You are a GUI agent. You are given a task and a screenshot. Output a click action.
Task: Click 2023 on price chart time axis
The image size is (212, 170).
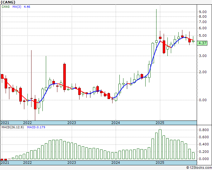point(72,123)
